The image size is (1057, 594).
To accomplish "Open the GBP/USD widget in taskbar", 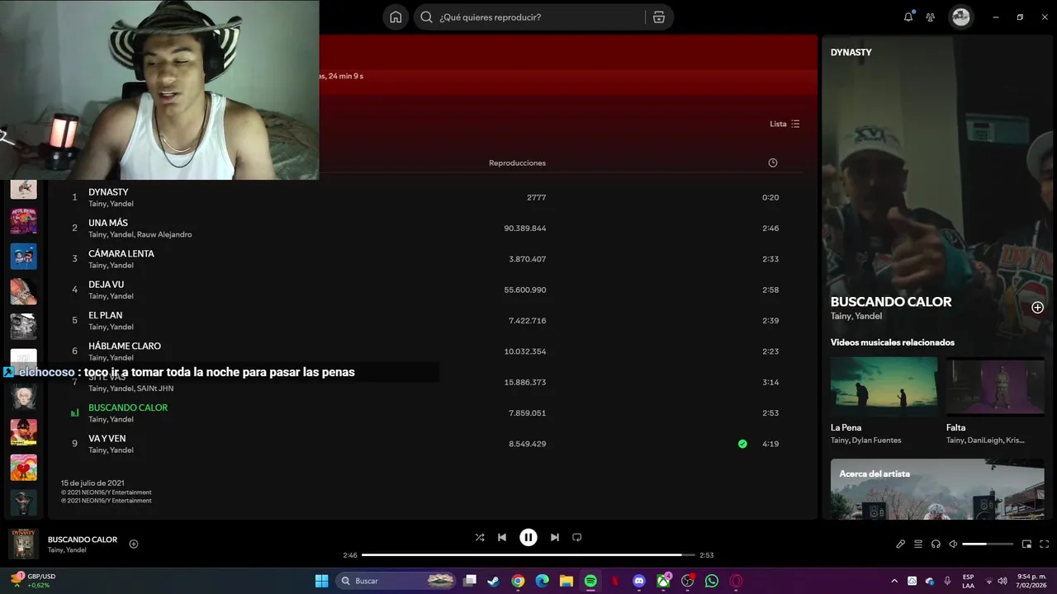I will pyautogui.click(x=33, y=581).
